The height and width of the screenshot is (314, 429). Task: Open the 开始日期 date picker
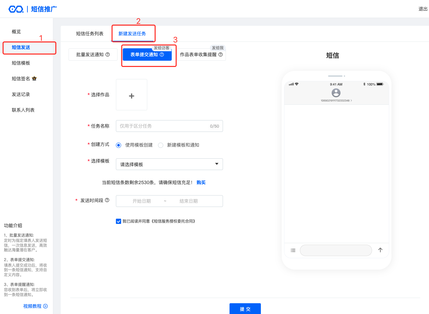click(141, 201)
